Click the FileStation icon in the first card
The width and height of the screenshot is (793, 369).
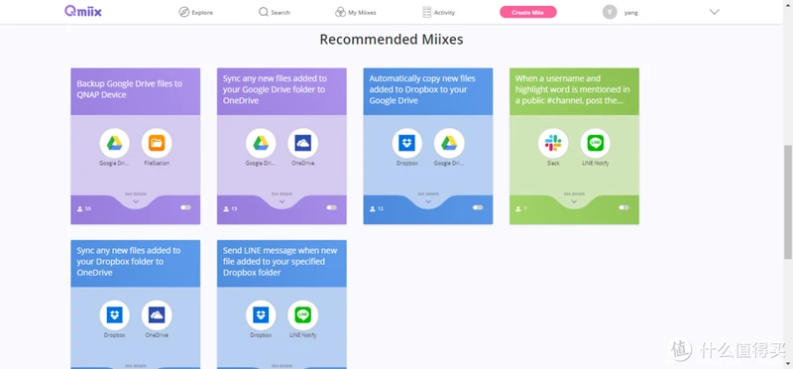click(157, 143)
